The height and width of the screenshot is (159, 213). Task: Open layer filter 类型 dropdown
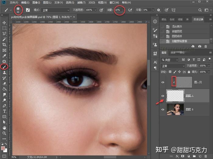[x=169, y=60]
